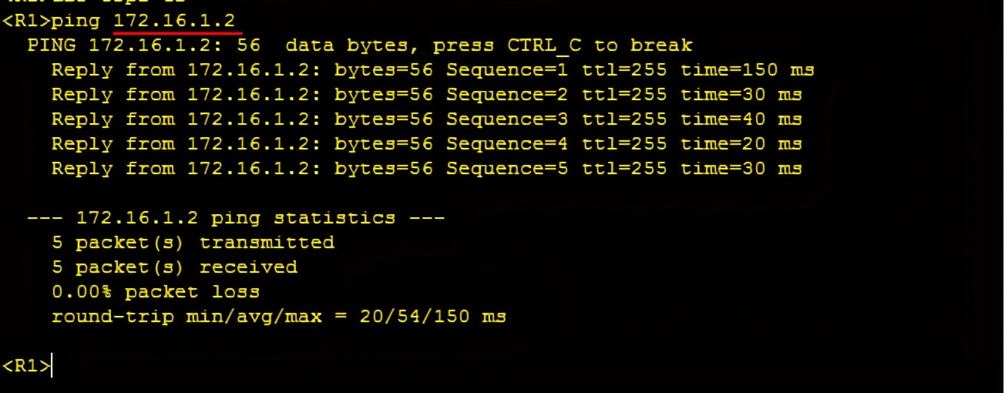Click "Reply from" in the Sequence=5 line

[113, 169]
